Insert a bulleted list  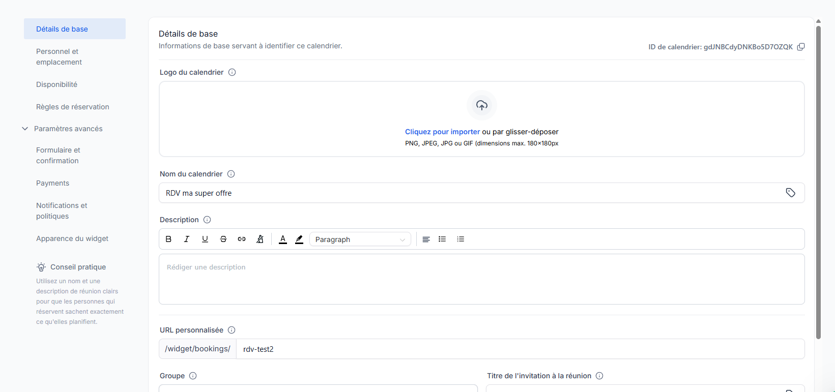click(442, 239)
